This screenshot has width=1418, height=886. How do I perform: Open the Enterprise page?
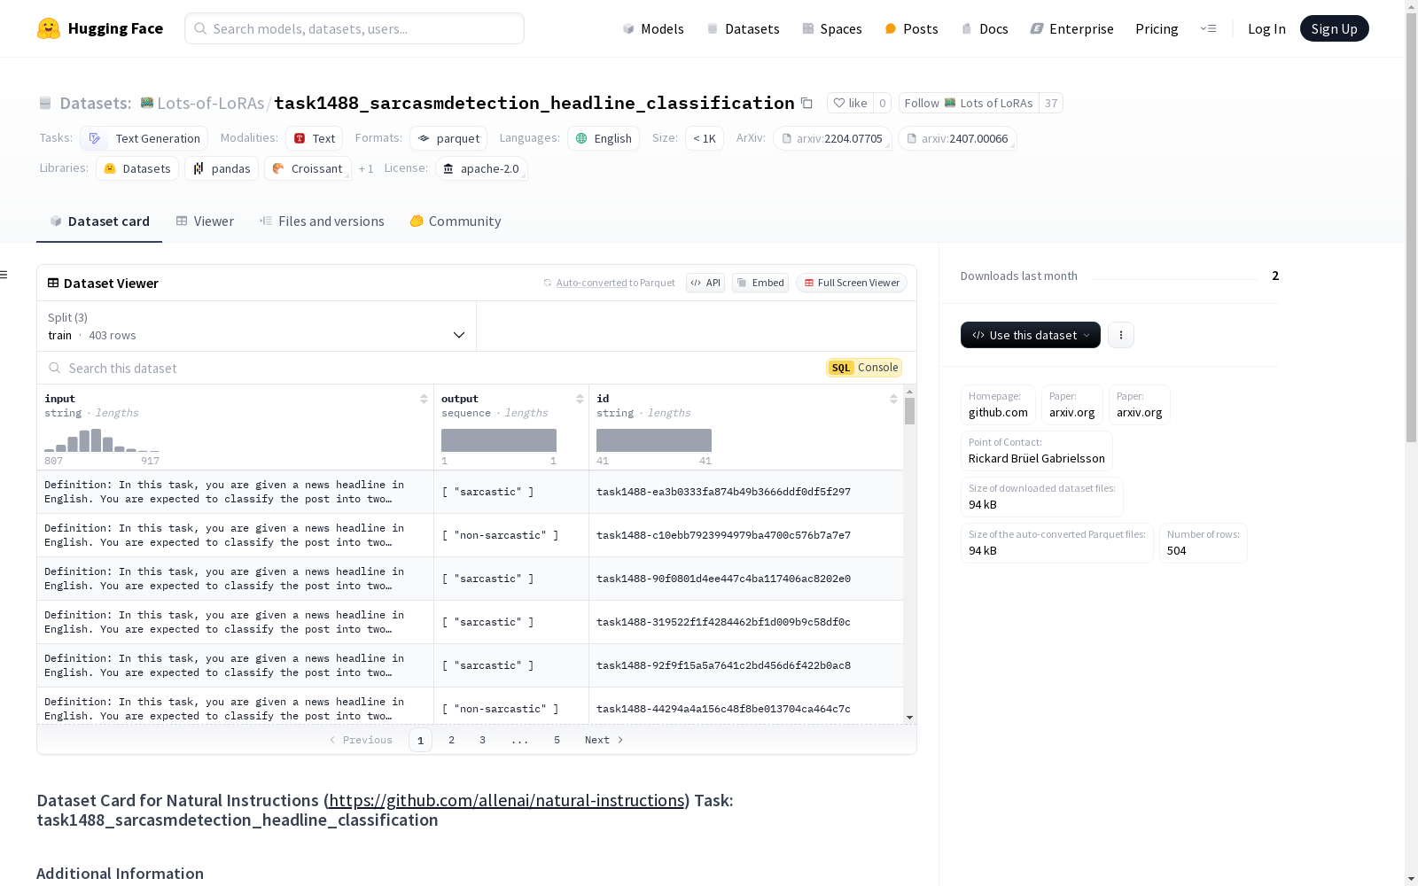click(x=1071, y=28)
